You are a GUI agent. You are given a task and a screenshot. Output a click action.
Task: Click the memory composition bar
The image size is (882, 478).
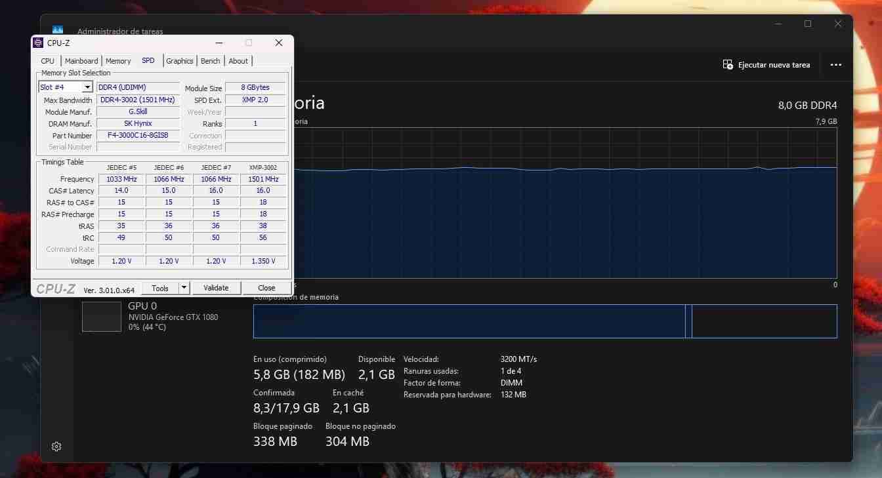tap(545, 321)
